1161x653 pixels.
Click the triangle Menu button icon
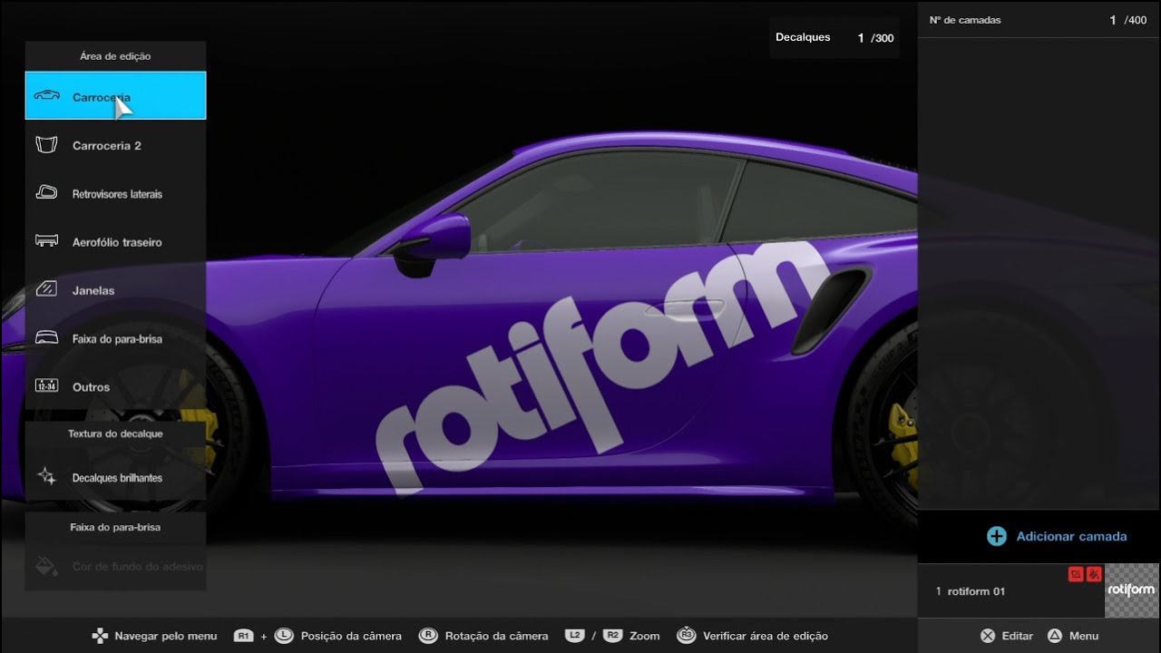pos(1055,636)
